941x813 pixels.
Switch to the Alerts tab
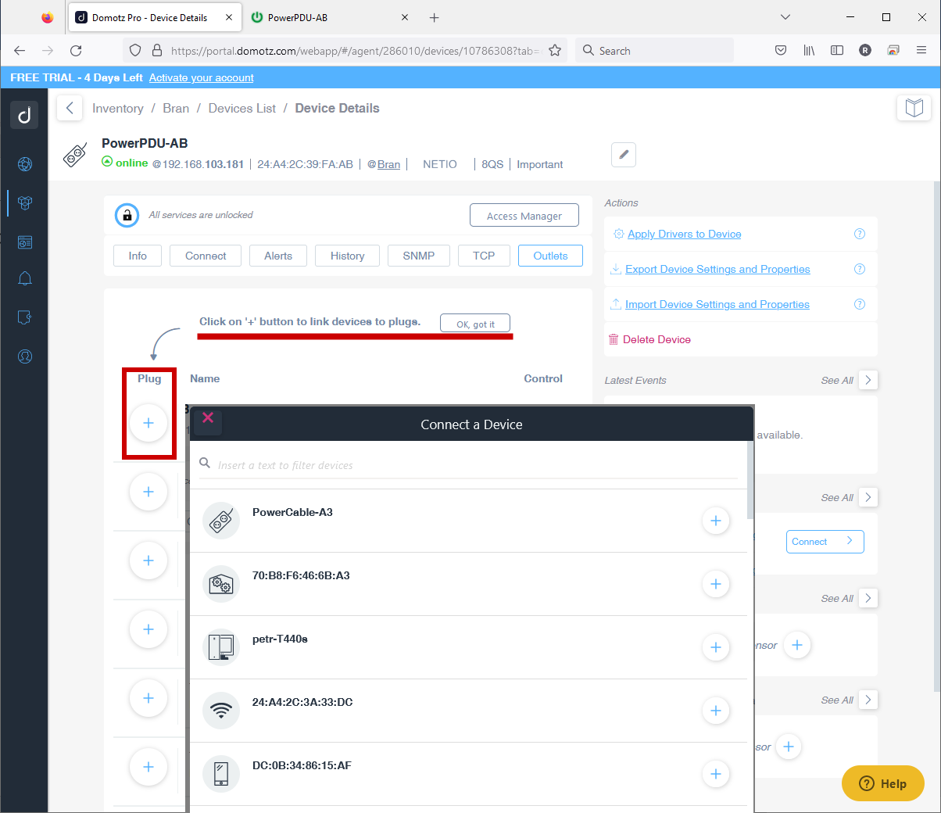(x=278, y=256)
